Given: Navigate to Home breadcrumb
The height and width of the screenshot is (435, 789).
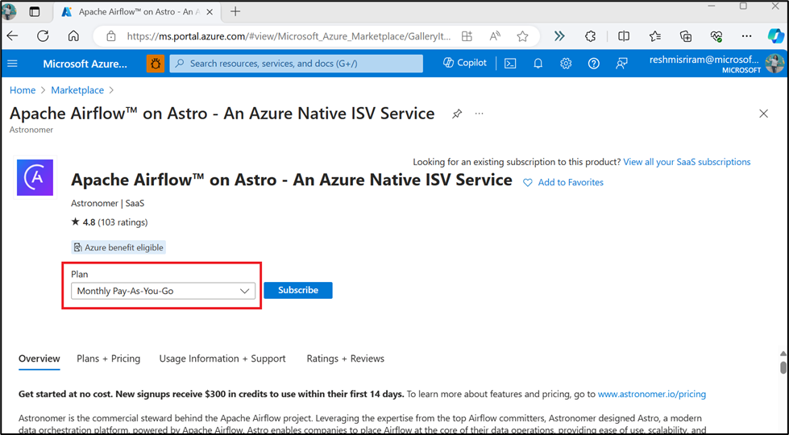Looking at the screenshot, I should (x=23, y=90).
